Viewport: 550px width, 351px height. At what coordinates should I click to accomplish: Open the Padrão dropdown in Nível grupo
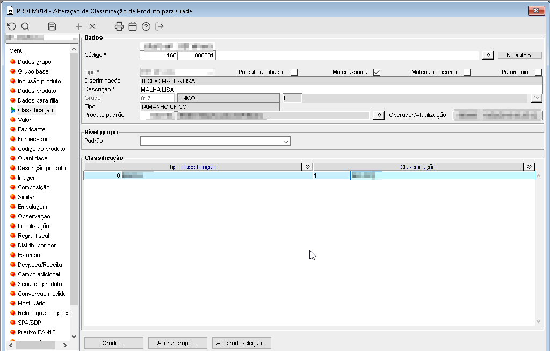click(286, 141)
